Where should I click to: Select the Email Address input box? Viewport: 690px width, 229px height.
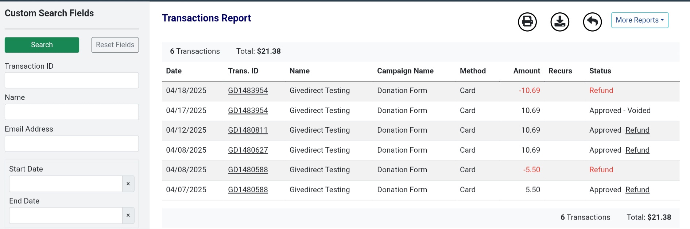71,144
